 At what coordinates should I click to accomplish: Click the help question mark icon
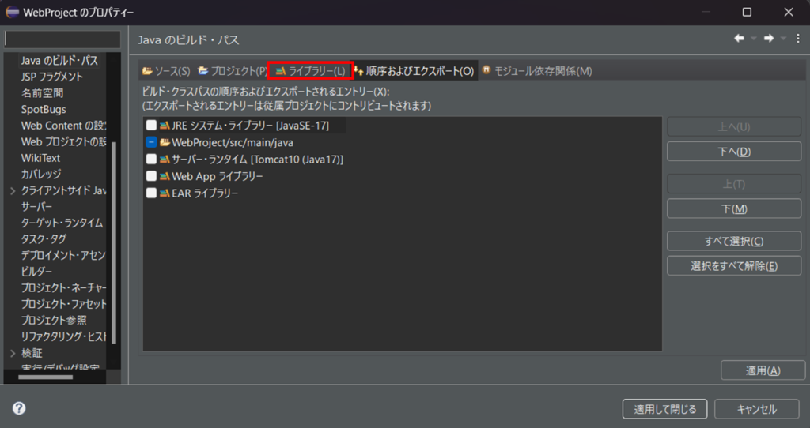pos(19,408)
